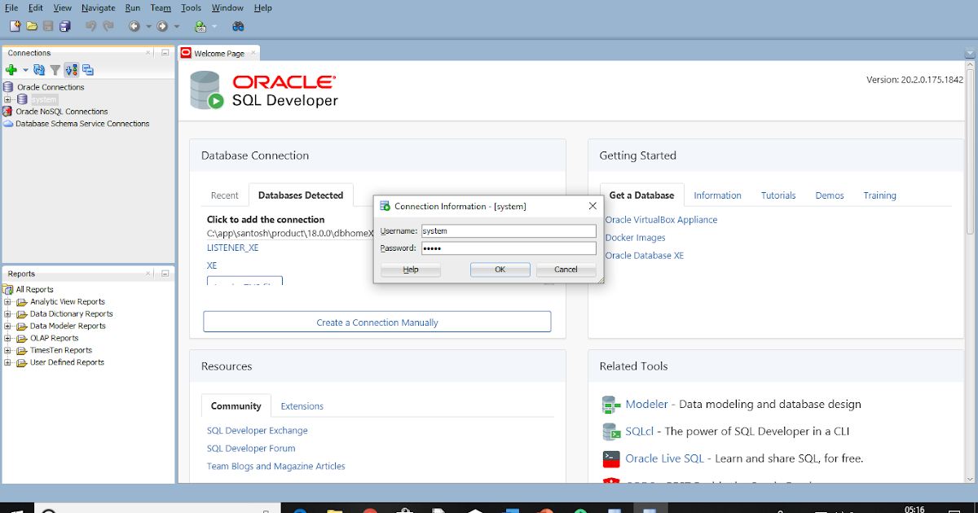Screen dimensions: 978x513
Task: Click OK in the Connection Information dialog
Action: pyautogui.click(x=500, y=269)
